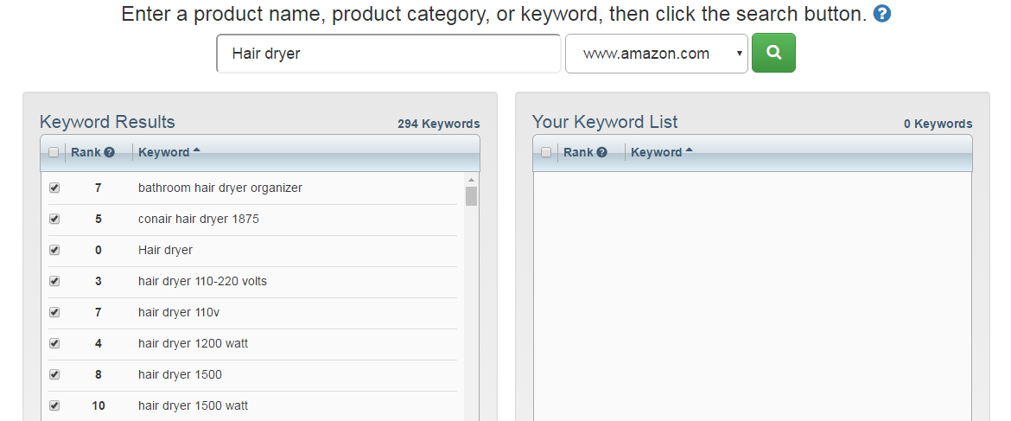Screen dimensions: 1011x421
Task: Click Rank help icon in Your Keyword List
Action: point(602,152)
